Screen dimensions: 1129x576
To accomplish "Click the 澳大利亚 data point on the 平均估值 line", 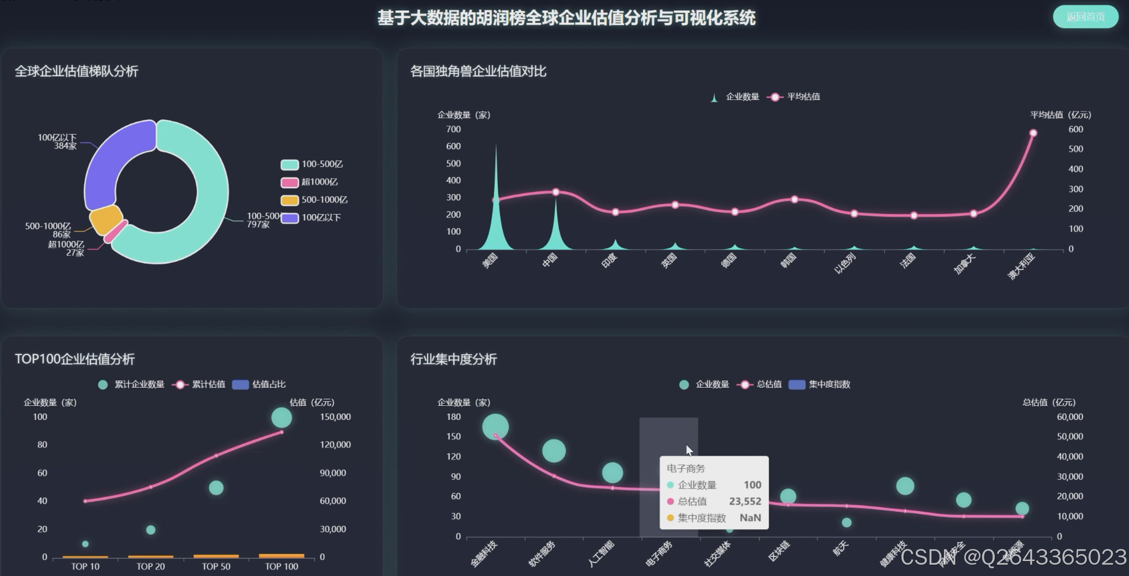I will (x=1033, y=133).
